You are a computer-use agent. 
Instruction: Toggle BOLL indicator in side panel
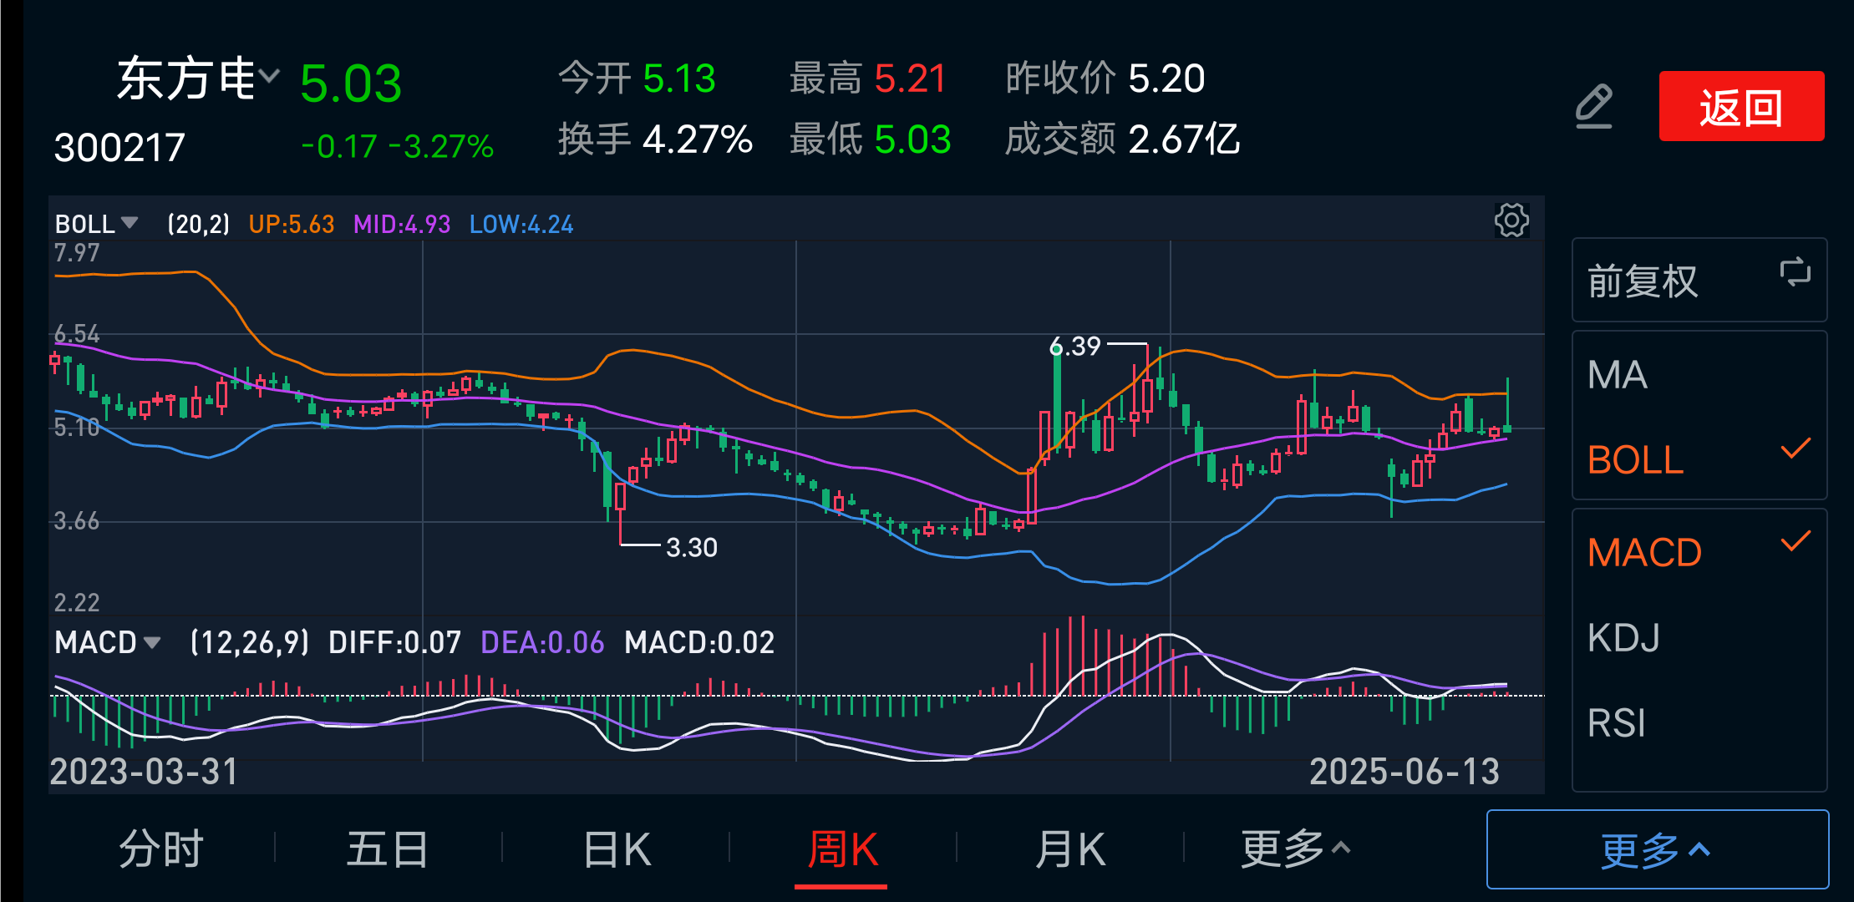pyautogui.click(x=1699, y=459)
